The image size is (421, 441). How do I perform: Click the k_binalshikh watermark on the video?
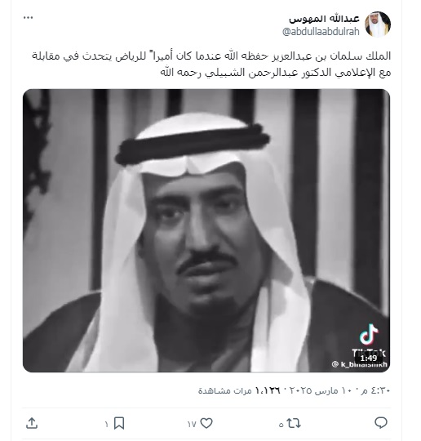[360, 365]
